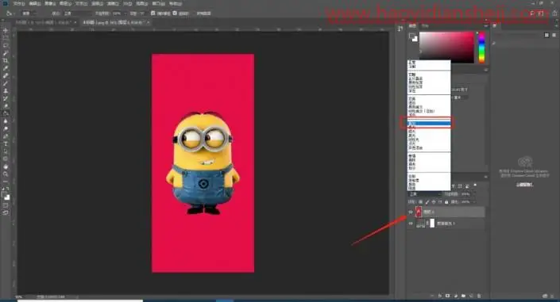Toggle lock position in Layers panel
Screen dimensions: 560x302
[434, 202]
